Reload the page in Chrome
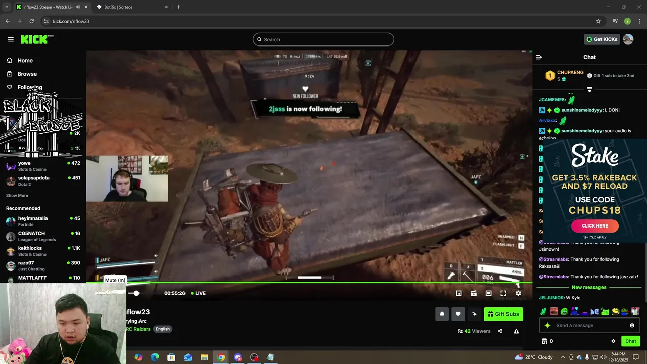Viewport: 647px width, 364px height. pyautogui.click(x=31, y=21)
